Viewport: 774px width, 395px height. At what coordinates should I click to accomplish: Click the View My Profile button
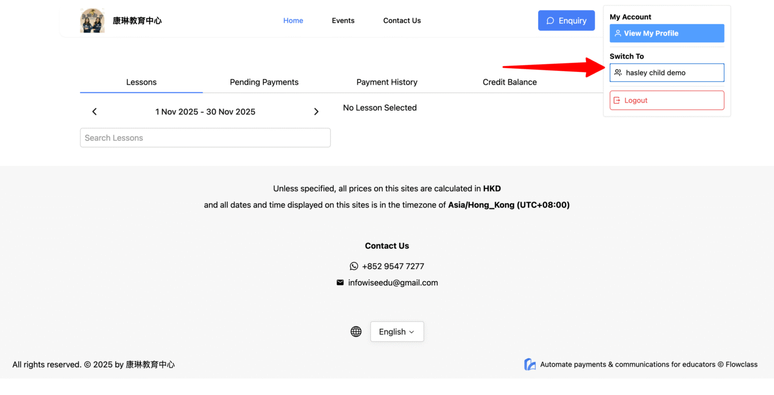tap(666, 33)
